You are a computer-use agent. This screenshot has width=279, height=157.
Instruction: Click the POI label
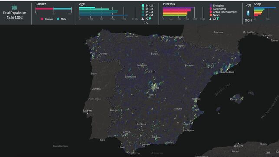point(248,5)
